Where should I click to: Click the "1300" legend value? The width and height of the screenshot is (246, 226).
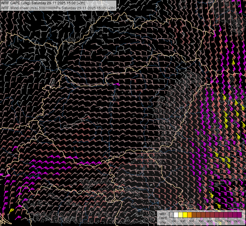click(228, 221)
